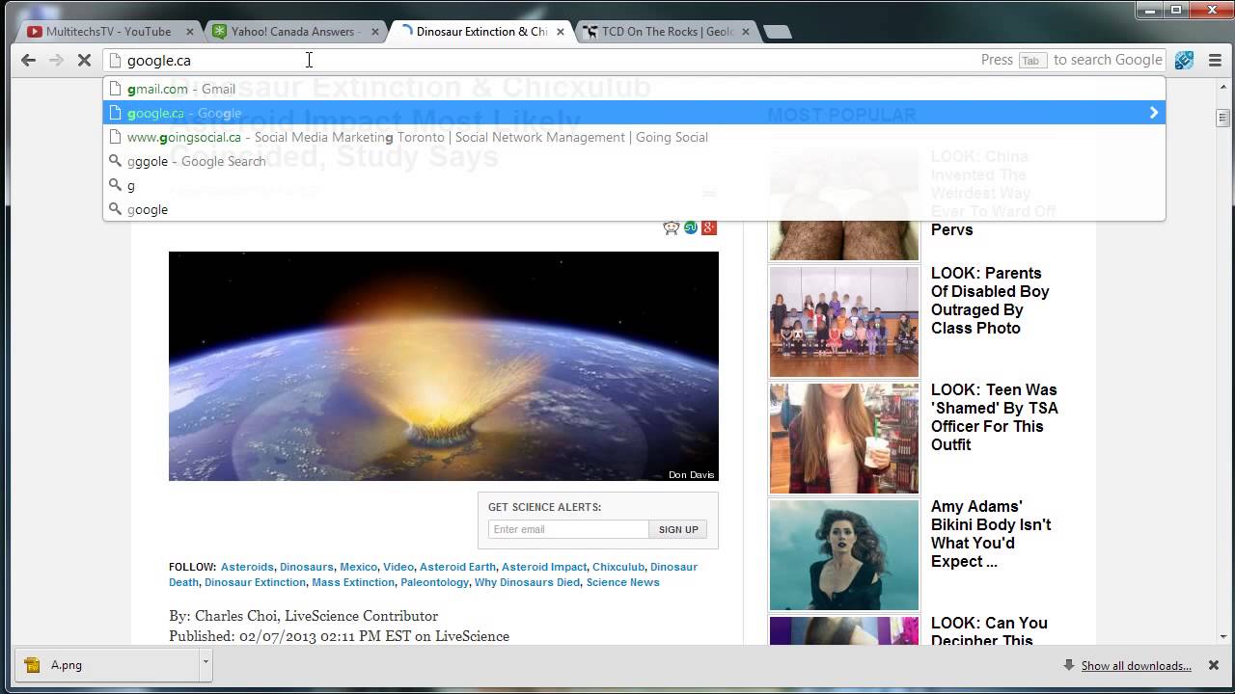This screenshot has width=1235, height=694.
Task: Click the SIGN UP button
Action: coord(678,529)
